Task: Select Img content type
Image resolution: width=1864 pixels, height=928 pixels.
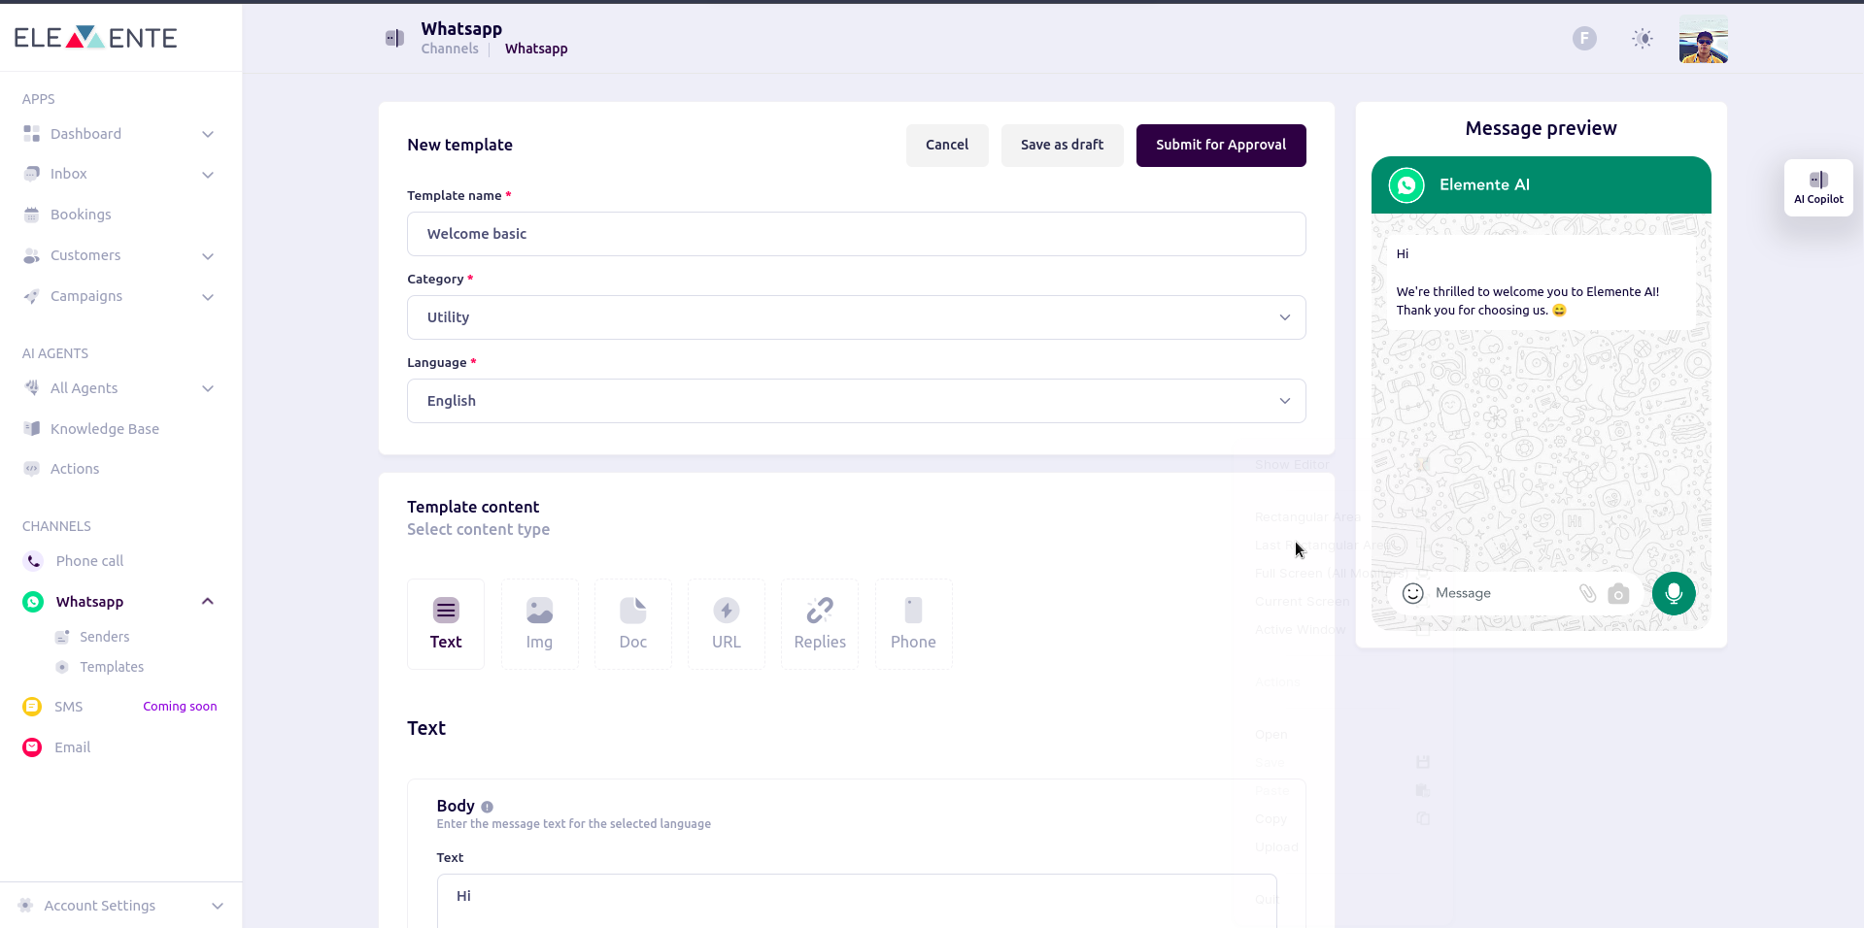Action: 539,624
